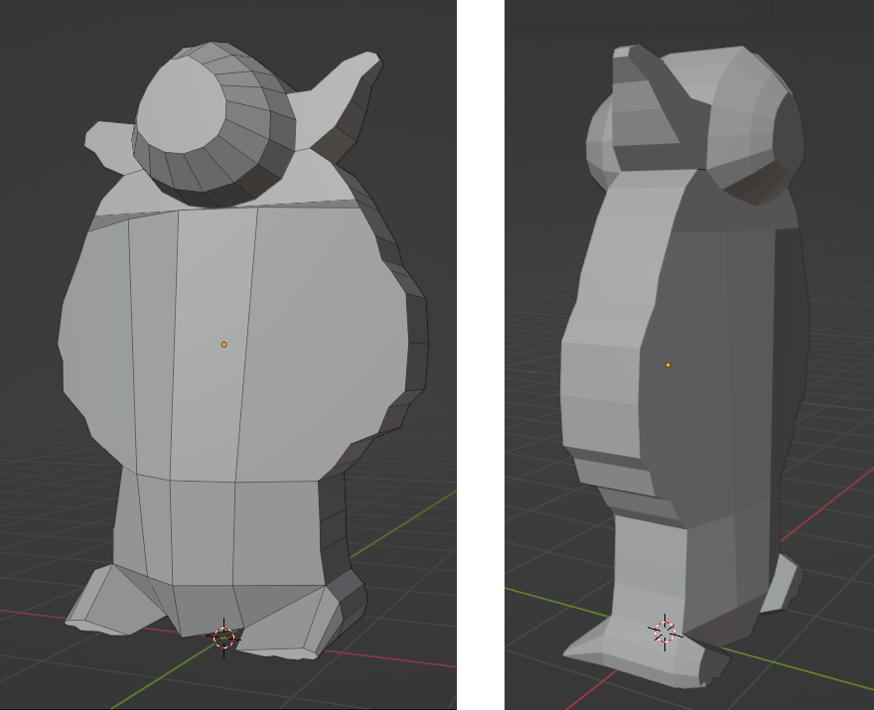The height and width of the screenshot is (710, 874).
Task: Select the rear foot behind leg in side view
Action: [x=783, y=584]
